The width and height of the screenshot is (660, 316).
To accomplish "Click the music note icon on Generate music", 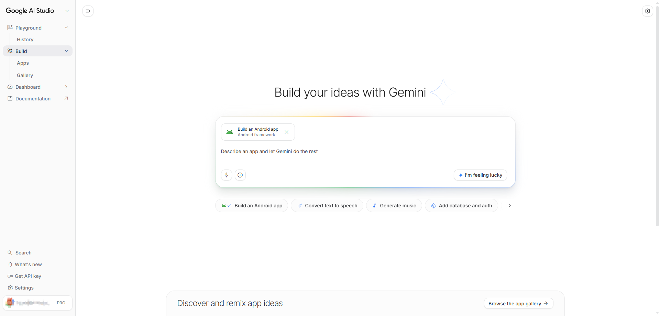I will [374, 206].
